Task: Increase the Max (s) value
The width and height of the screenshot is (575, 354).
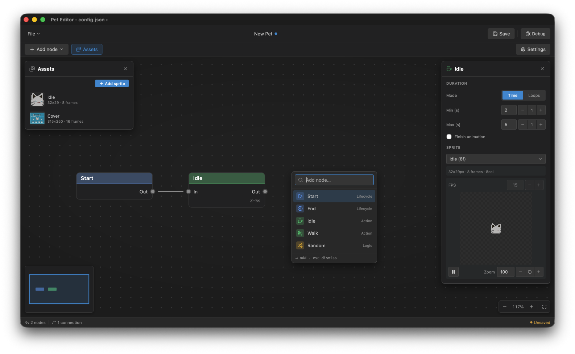Action: pyautogui.click(x=541, y=125)
